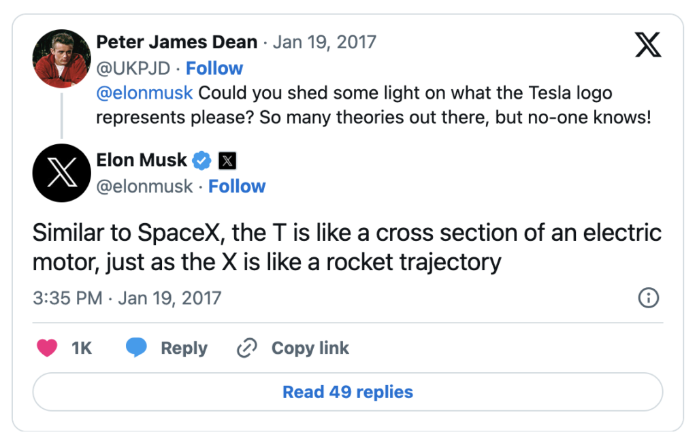Viewport: 697px width, 445px height.
Task: Open Peter James Dean's profile picture
Action: 61,59
